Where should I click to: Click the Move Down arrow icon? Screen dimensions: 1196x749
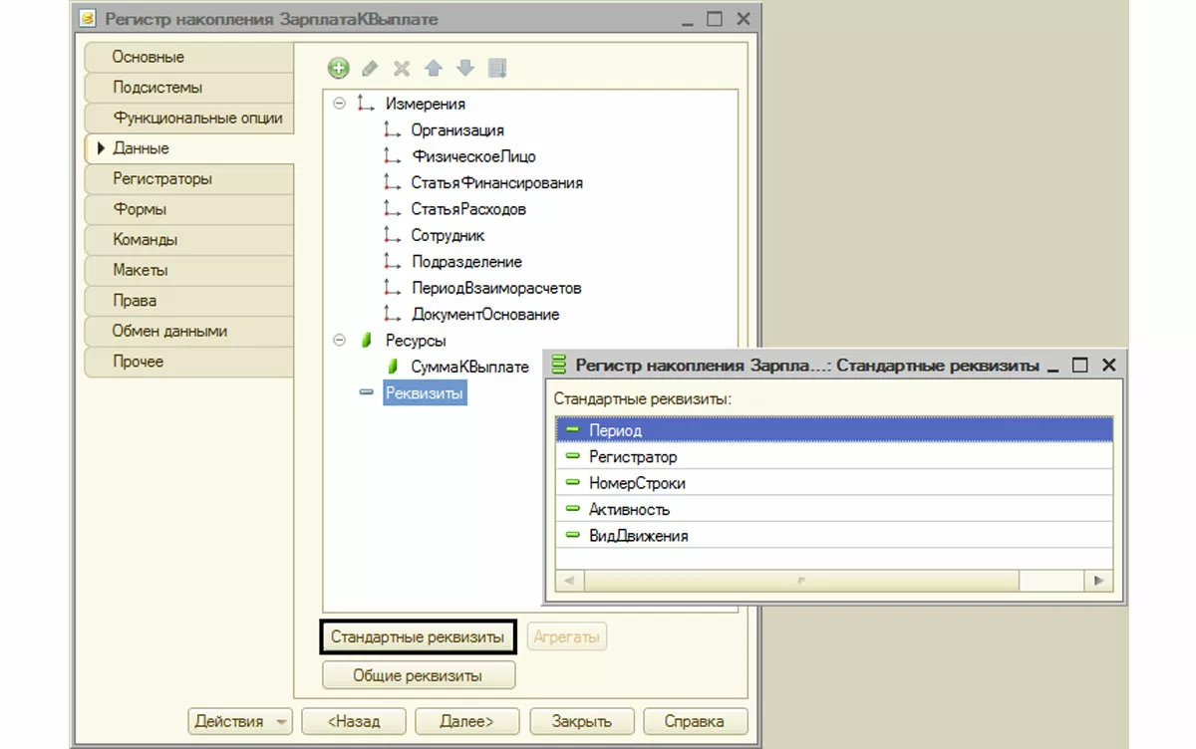tap(464, 69)
